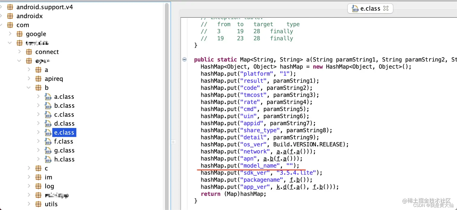Viewport: 457px width, 210px height.
Task: Click the class file icon for f.class
Action: [x=48, y=141]
